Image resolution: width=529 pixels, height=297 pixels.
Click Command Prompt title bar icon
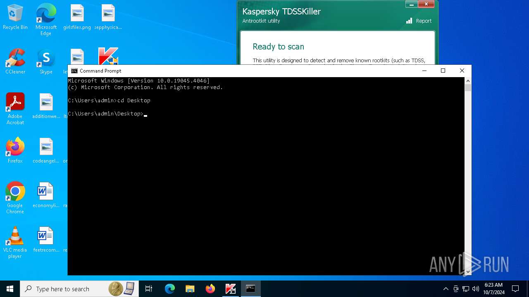pyautogui.click(x=74, y=71)
